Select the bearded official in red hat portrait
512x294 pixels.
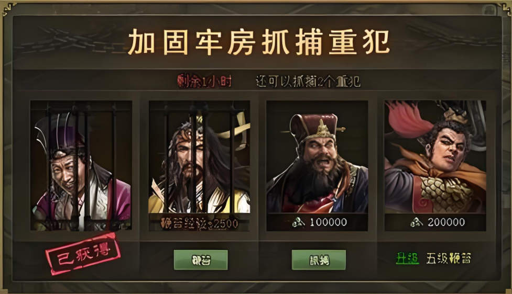point(317,157)
